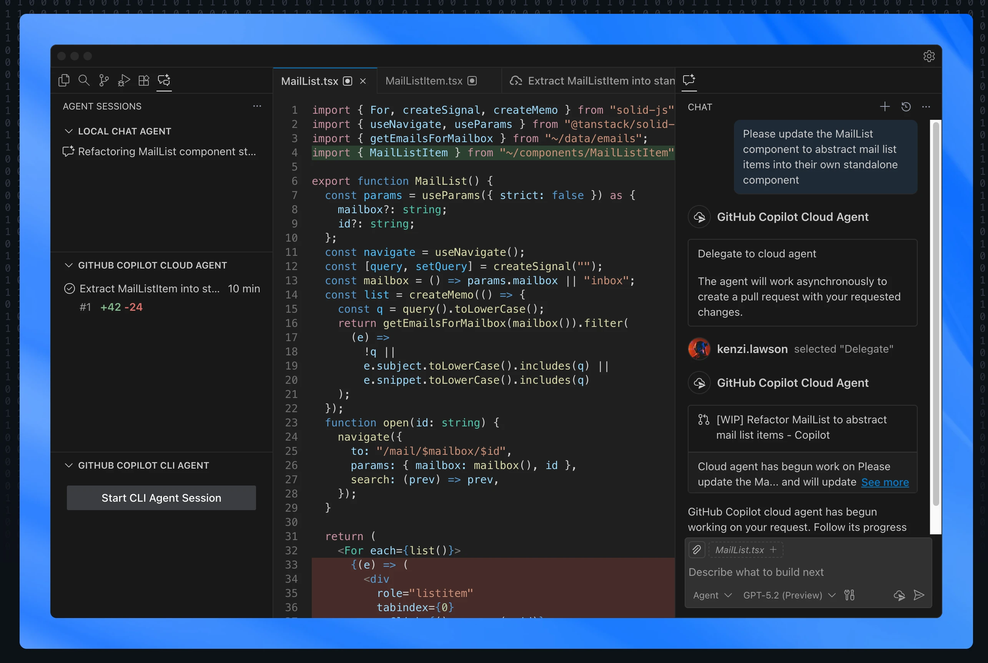
Task: Collapse Local Chat Agent section
Action: [69, 131]
